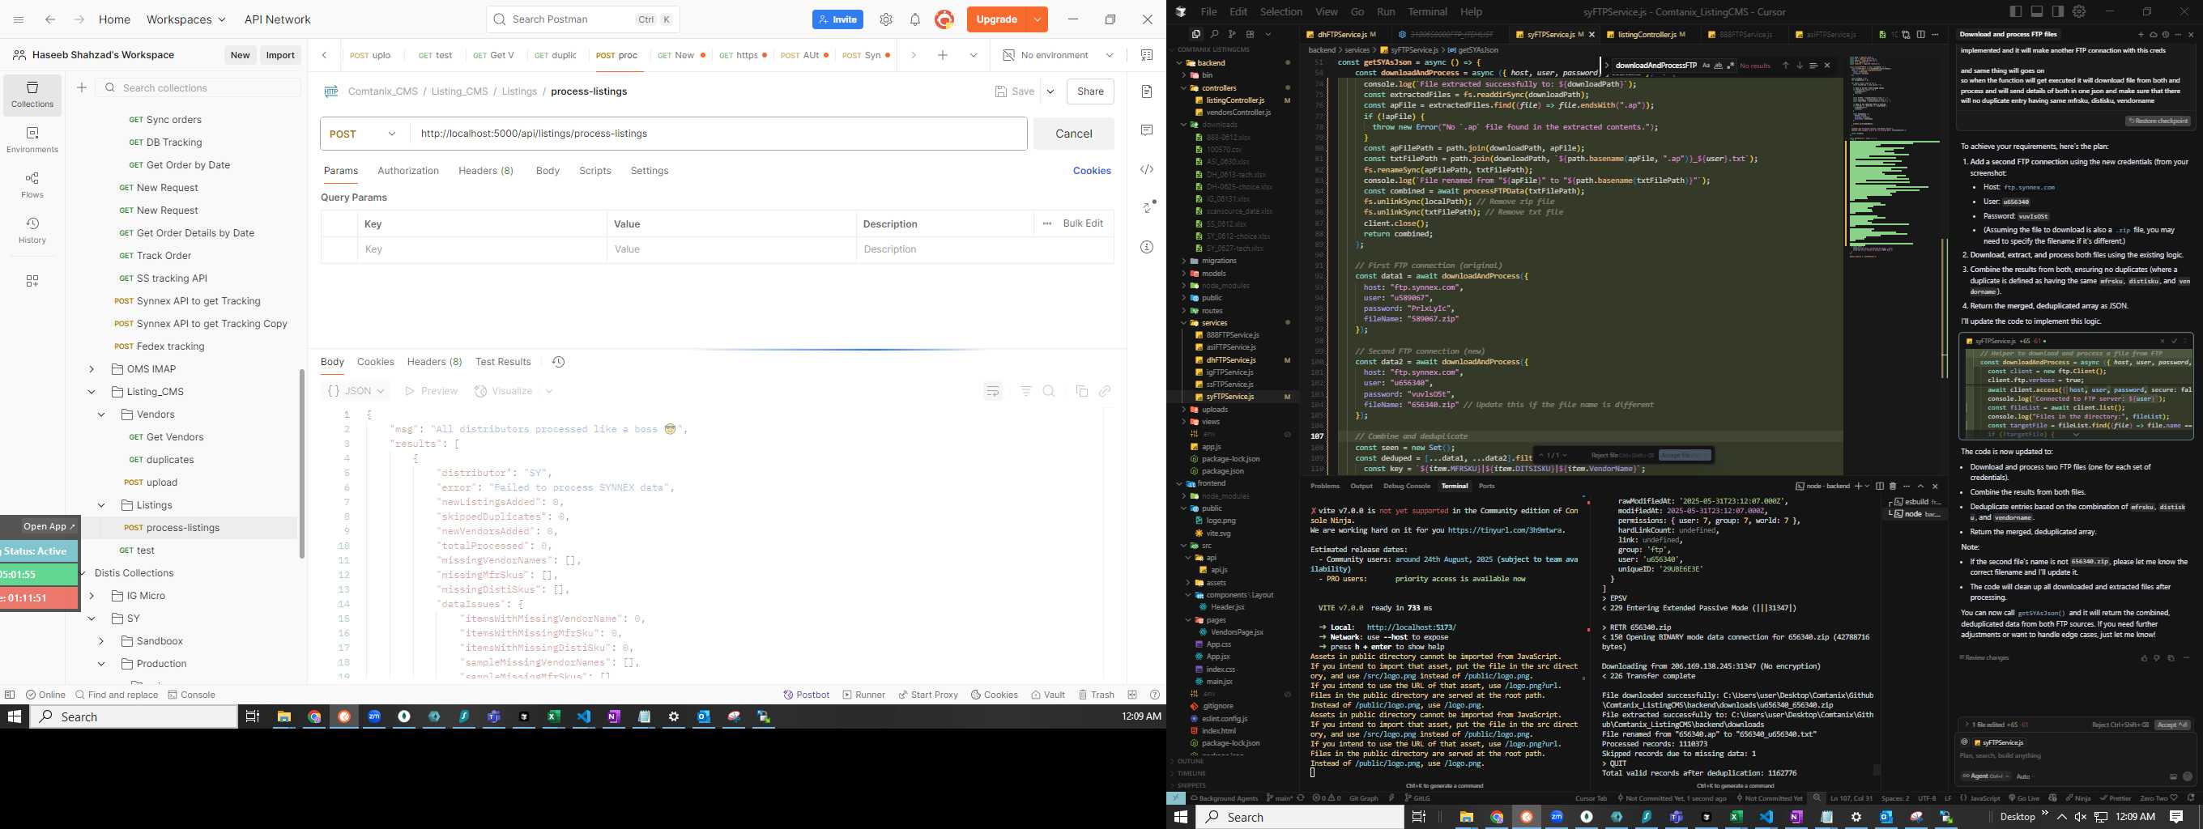
Task: Click the Postman user avatar
Action: coord(944,19)
